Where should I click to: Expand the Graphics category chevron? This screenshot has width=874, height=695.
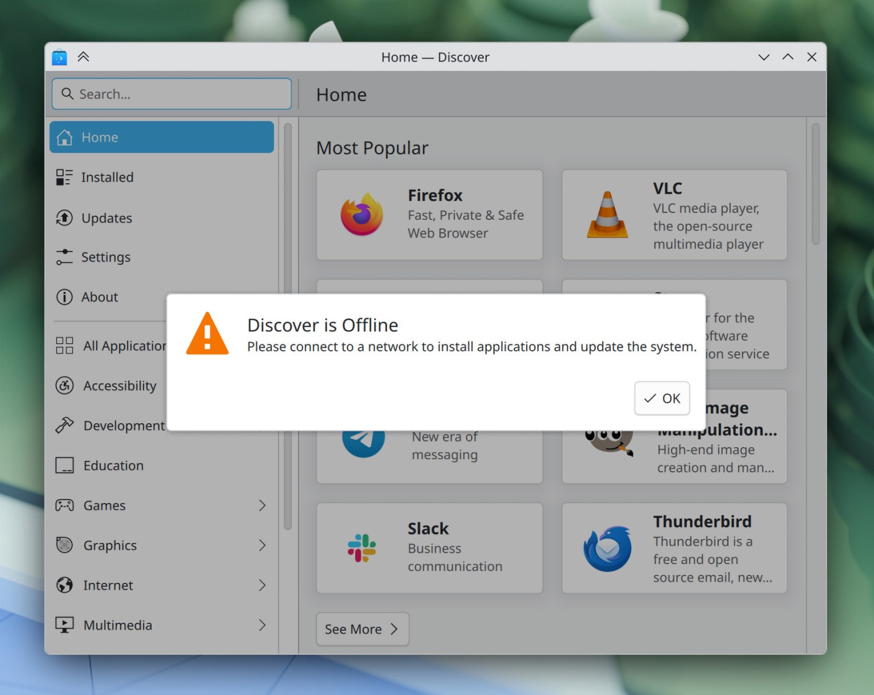pyautogui.click(x=262, y=545)
